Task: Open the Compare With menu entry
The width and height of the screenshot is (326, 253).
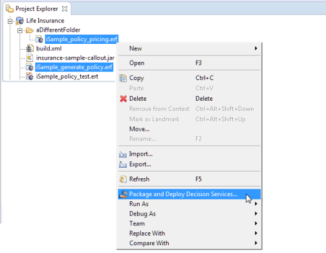Action: pyautogui.click(x=190, y=243)
